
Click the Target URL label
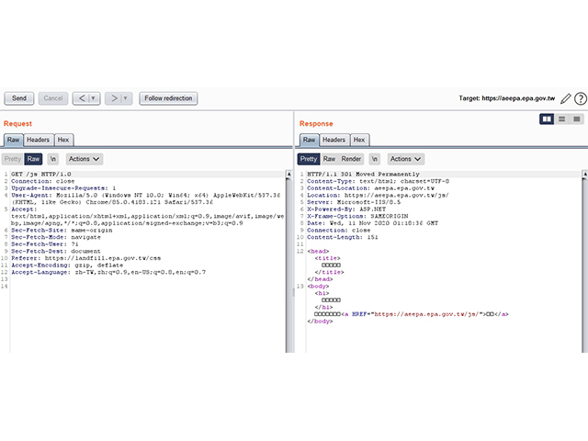pos(506,98)
